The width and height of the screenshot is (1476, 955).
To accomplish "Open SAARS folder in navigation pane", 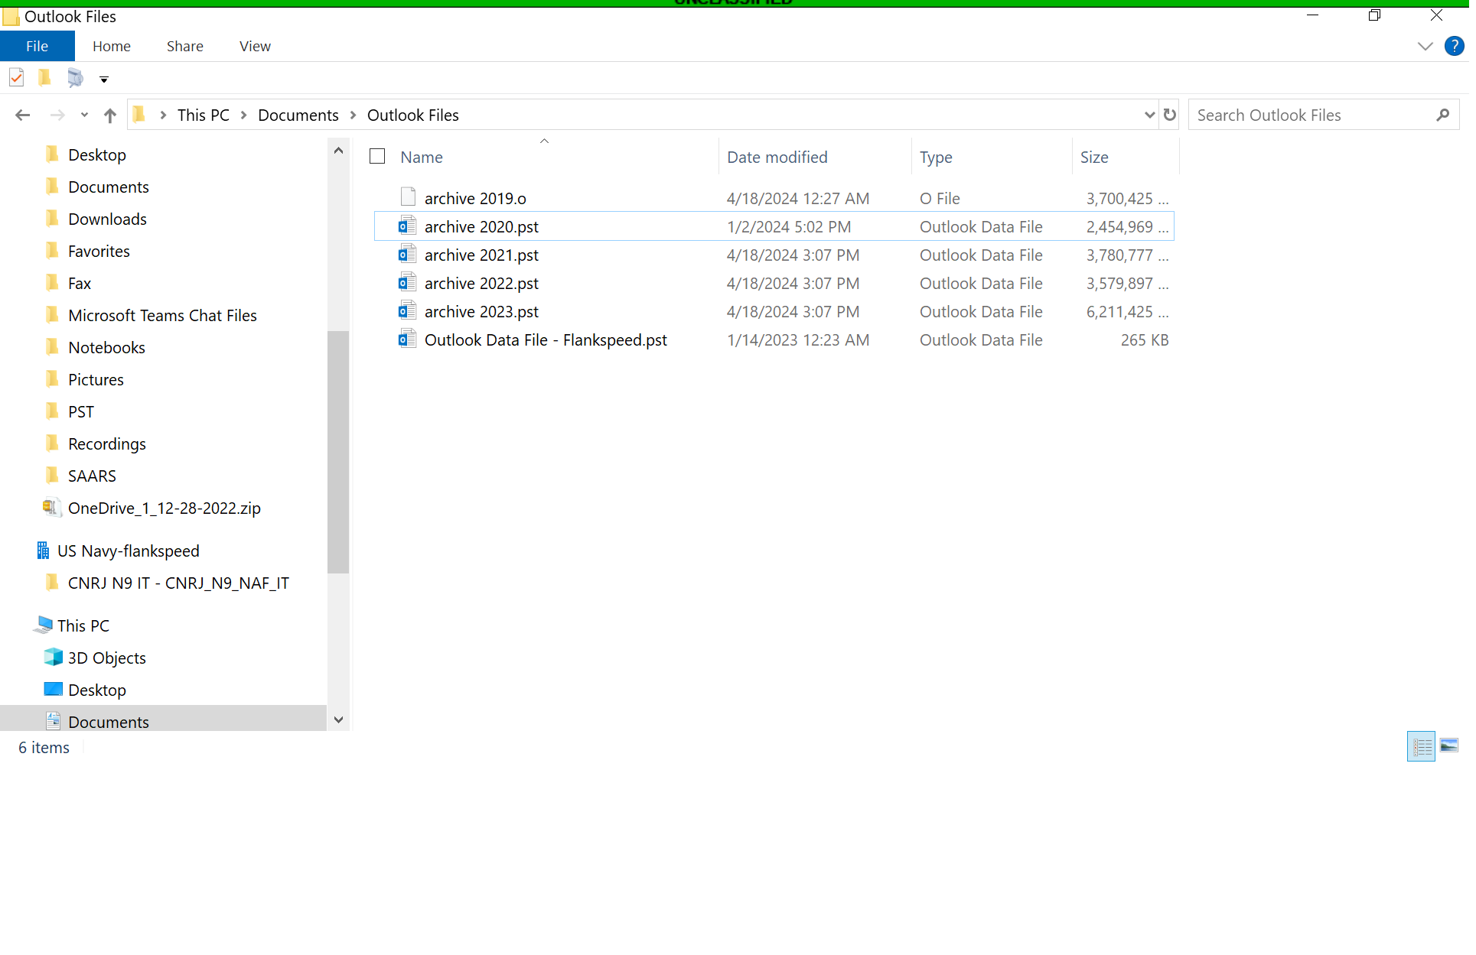I will 93,476.
